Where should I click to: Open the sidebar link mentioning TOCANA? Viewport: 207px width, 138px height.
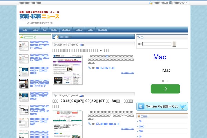coord(39,110)
